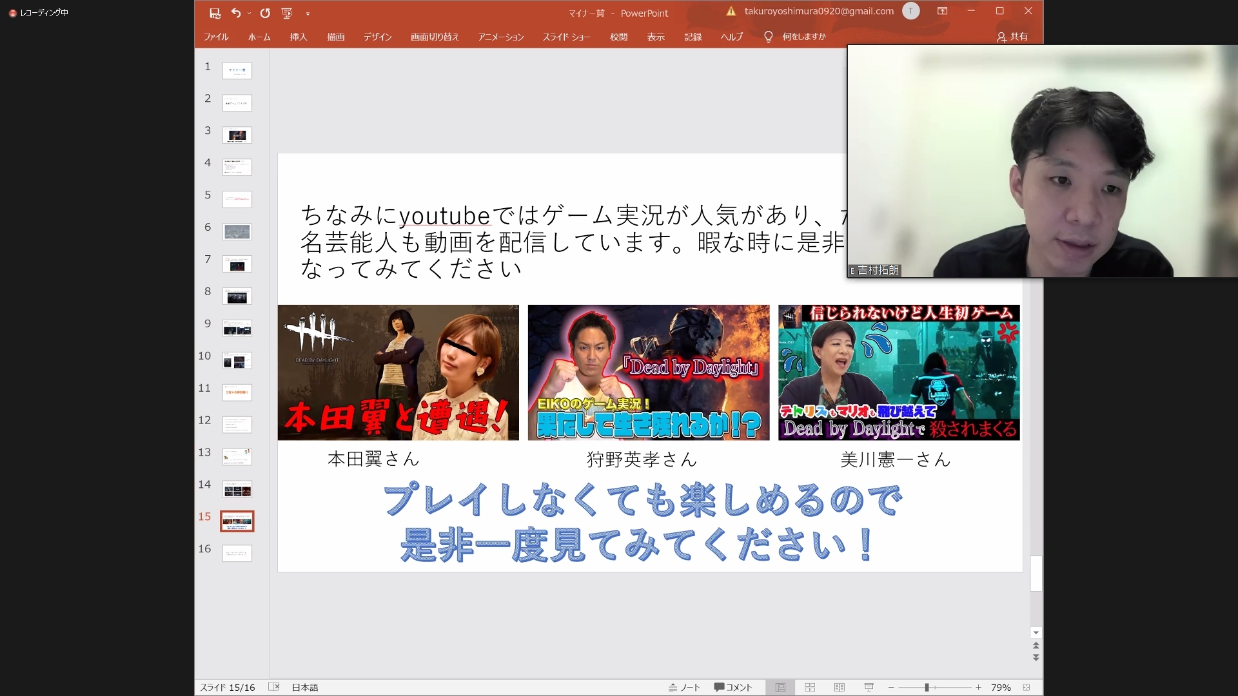The width and height of the screenshot is (1238, 696).
Task: Select slide 16 thumbnail
Action: coord(237,554)
